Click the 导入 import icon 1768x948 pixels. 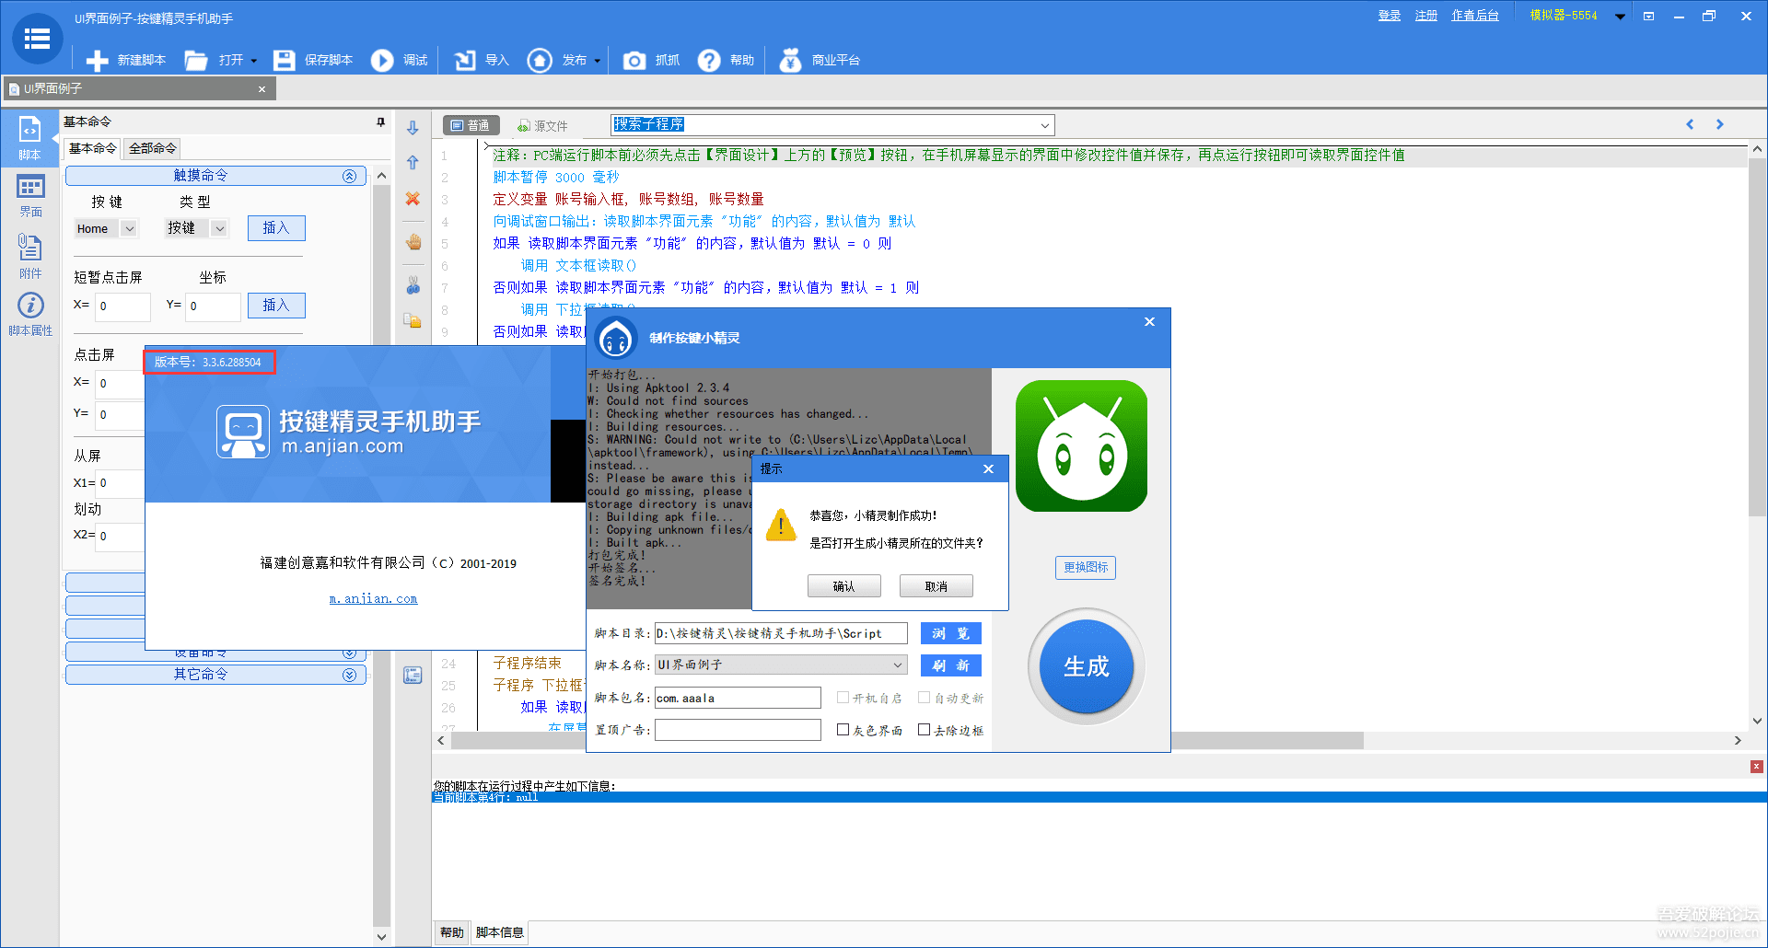tap(465, 61)
